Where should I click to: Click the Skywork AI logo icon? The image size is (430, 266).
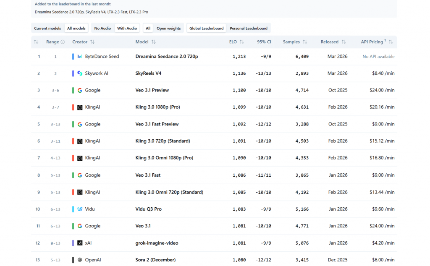80,73
